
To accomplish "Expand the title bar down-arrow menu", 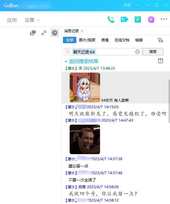I will pos(137,5).
